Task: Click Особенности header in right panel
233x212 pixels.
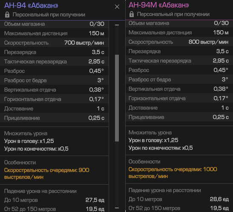Action: point(144,162)
